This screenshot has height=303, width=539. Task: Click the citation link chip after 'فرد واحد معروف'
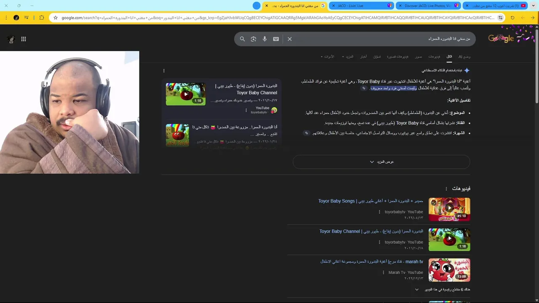(x=364, y=88)
